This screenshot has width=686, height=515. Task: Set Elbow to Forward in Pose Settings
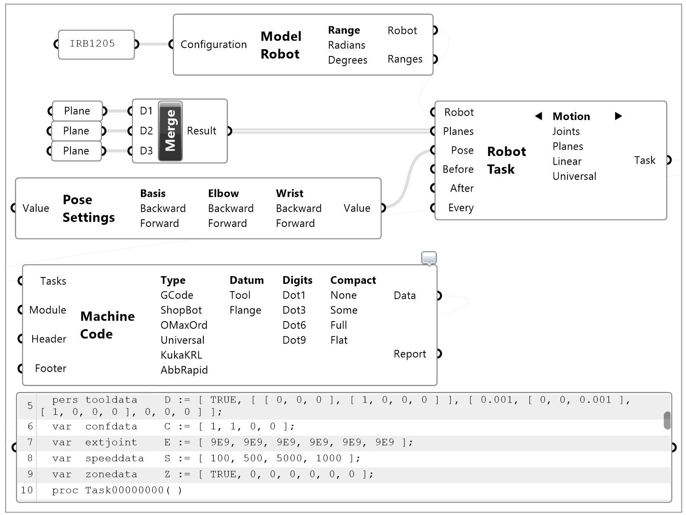click(228, 223)
